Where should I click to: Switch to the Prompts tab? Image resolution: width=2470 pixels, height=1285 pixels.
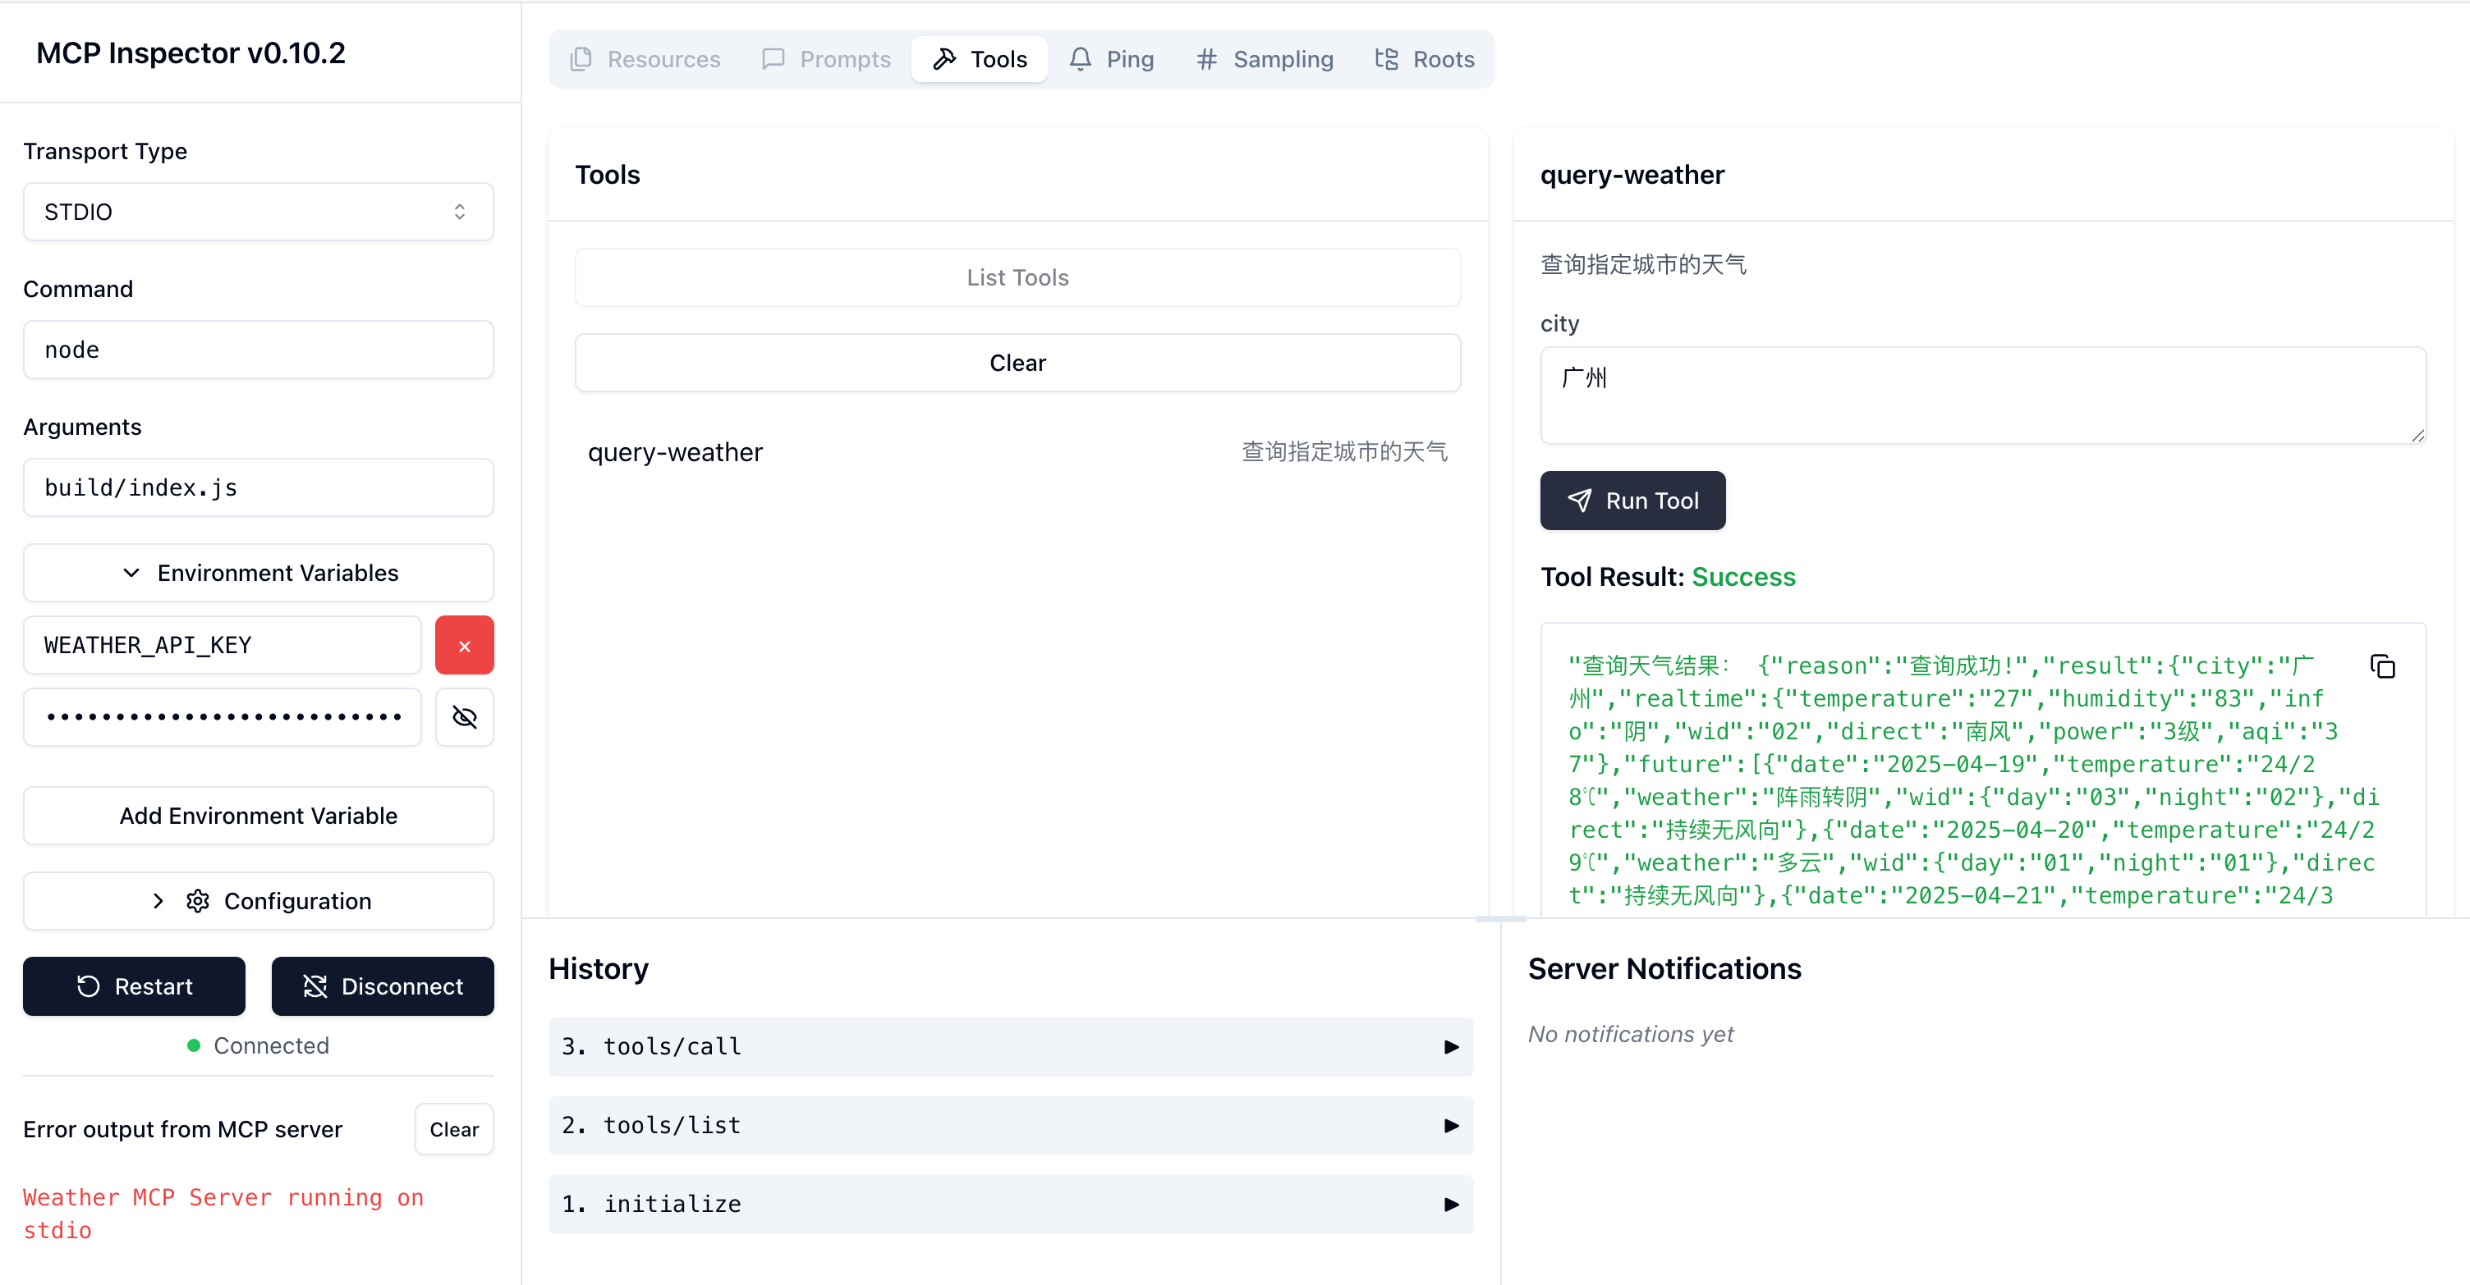pyautogui.click(x=825, y=59)
